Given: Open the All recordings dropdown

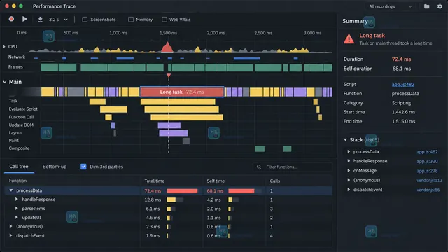Looking at the screenshot, I should [x=391, y=6].
